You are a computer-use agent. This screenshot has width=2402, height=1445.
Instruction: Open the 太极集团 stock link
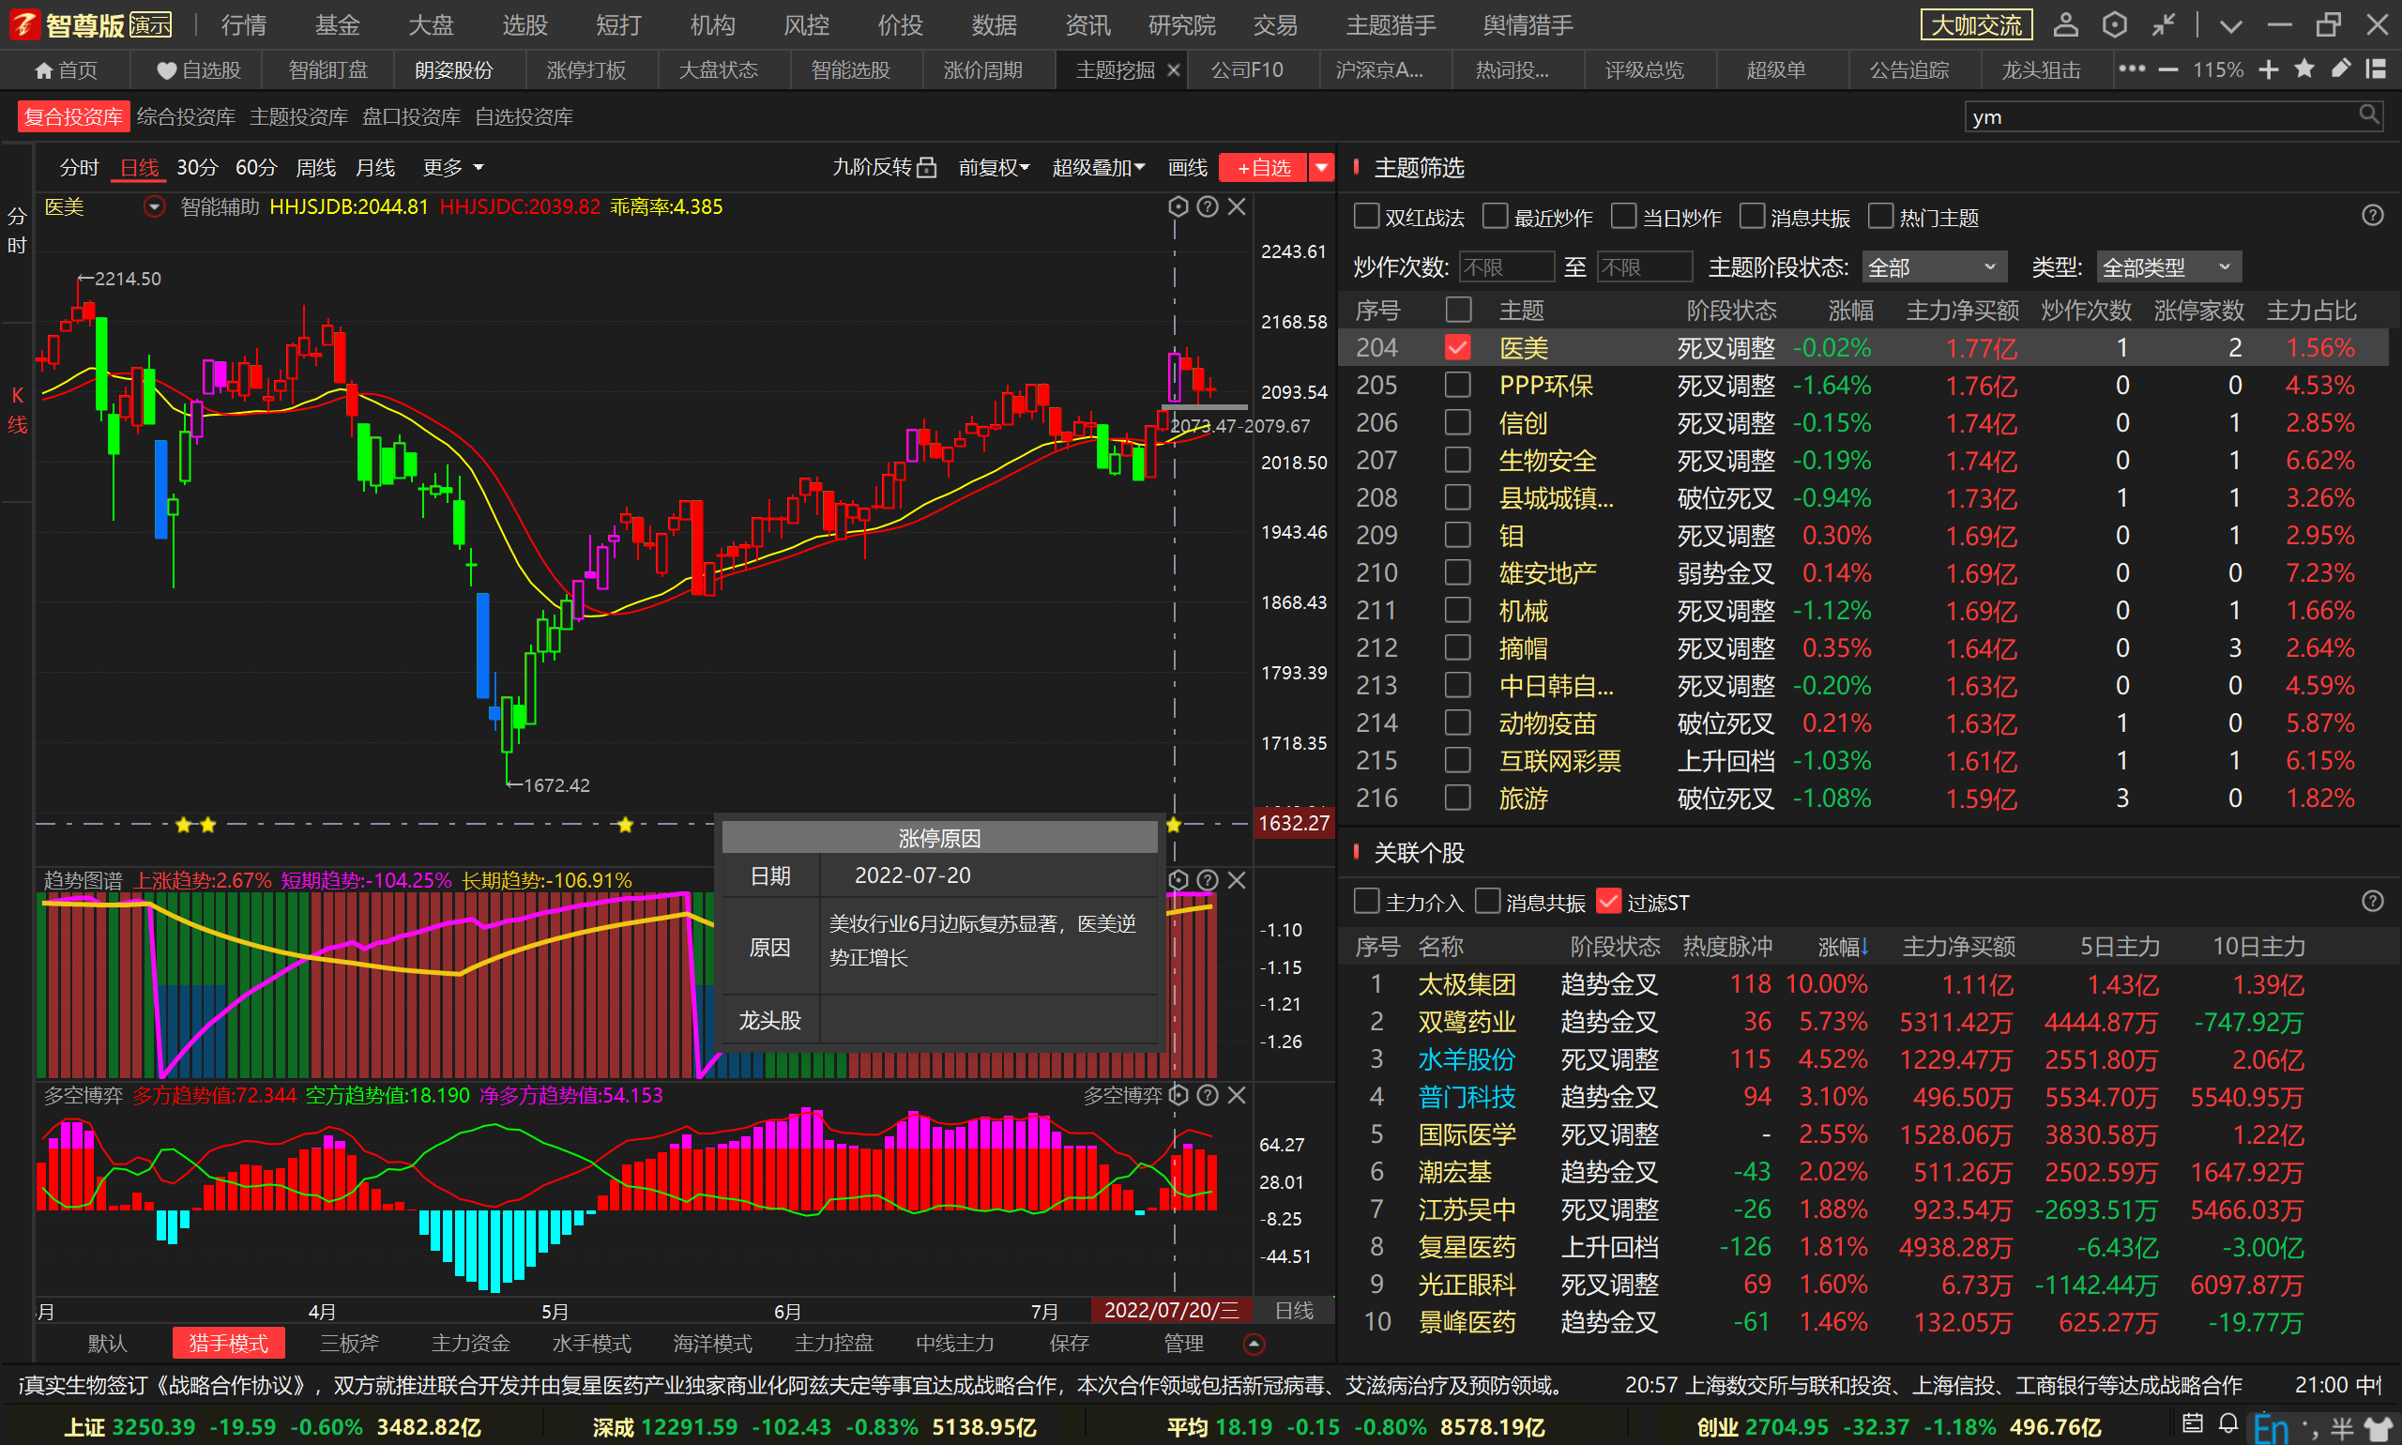point(1467,984)
